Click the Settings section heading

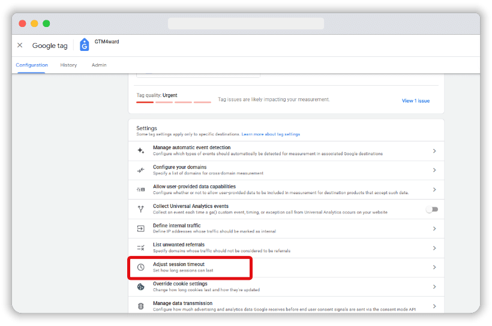(x=146, y=128)
